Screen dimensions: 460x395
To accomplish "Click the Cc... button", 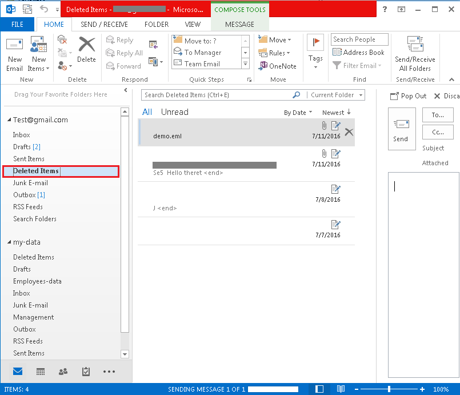I will coord(438,132).
